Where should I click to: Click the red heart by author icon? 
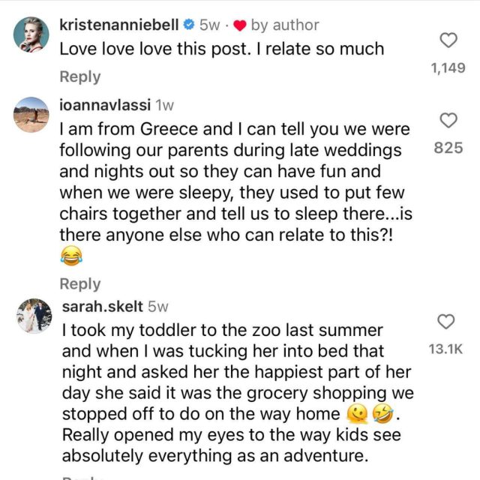tap(240, 25)
